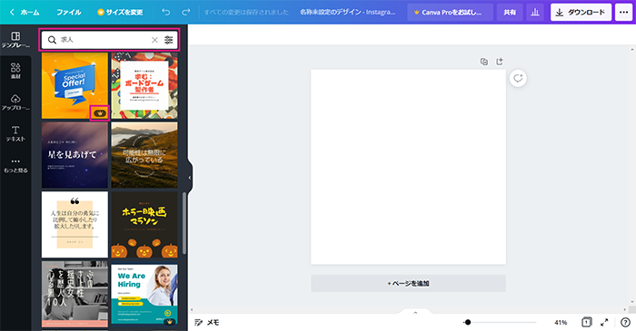Screen dimensions: 636x331
Task: Focus the template search field with 求人
Action: point(110,40)
